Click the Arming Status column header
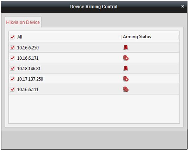Viewport: 188px width, 150px height. click(x=137, y=37)
